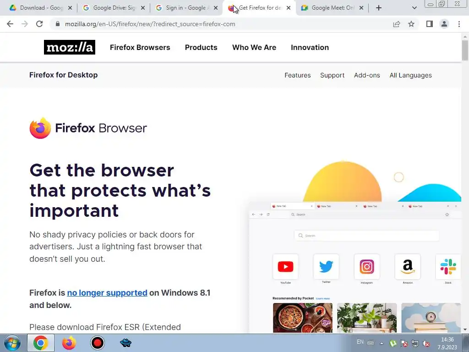
Task: Open the Support link
Action: 333,75
